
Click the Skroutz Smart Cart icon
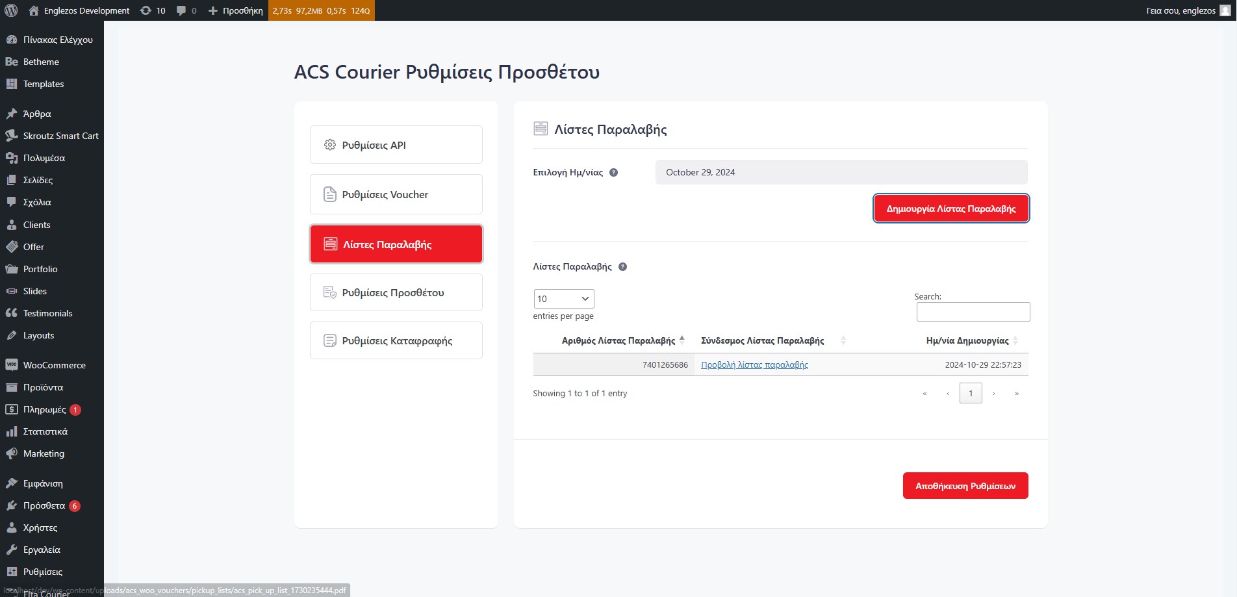tap(12, 136)
